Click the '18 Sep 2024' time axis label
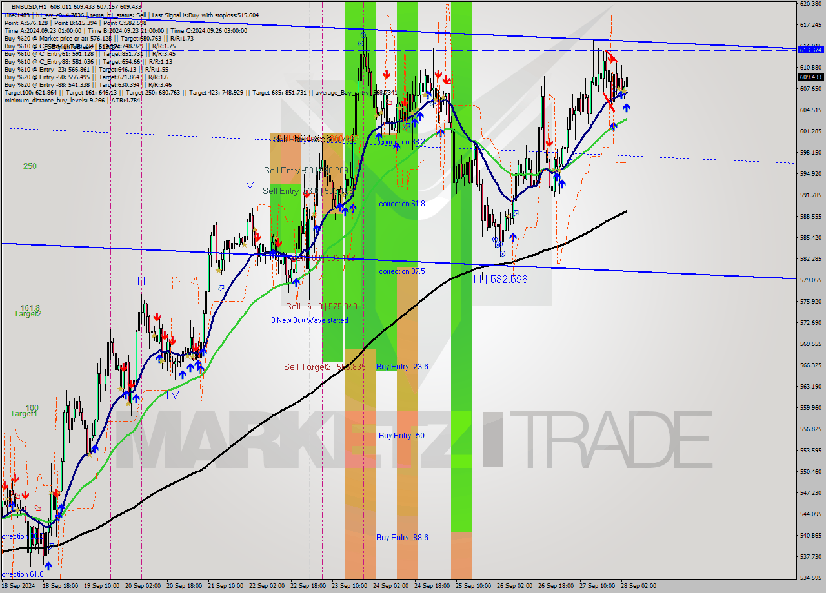The height and width of the screenshot is (593, 826). pos(19,586)
